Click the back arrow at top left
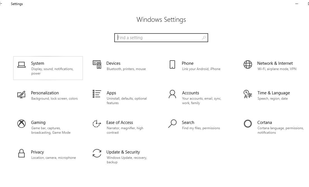 click(2, 4)
